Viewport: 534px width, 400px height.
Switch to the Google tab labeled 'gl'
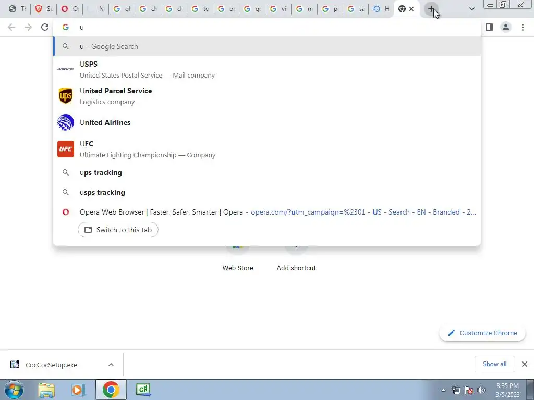(122, 9)
